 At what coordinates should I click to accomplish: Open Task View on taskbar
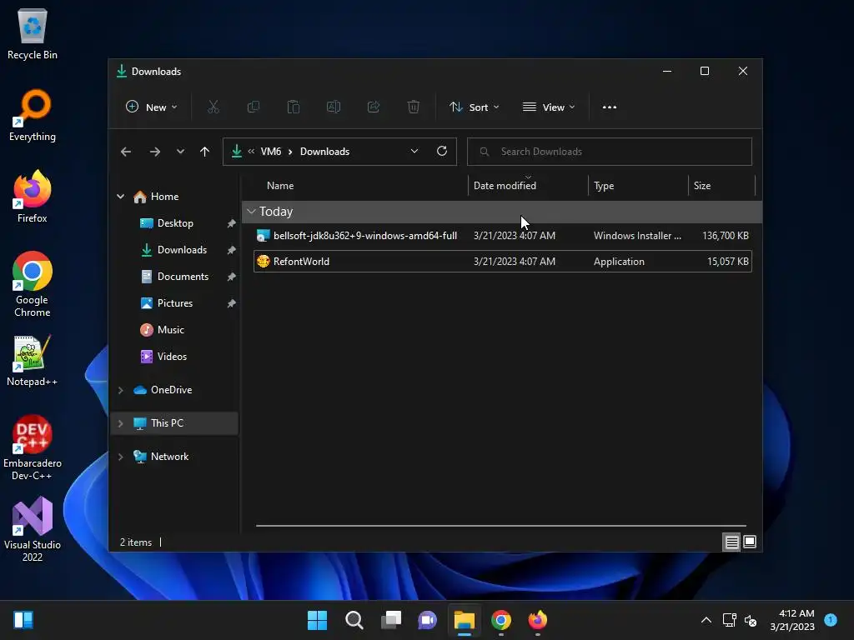click(390, 620)
